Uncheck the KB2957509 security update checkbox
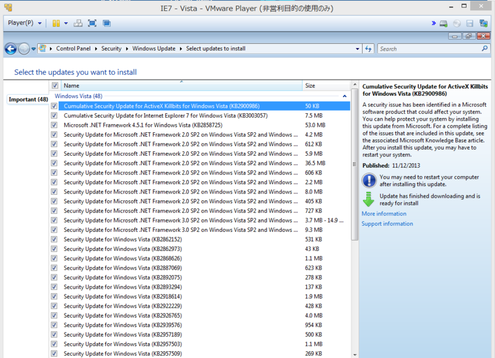Image resolution: width=495 pixels, height=358 pixels. 54,354
